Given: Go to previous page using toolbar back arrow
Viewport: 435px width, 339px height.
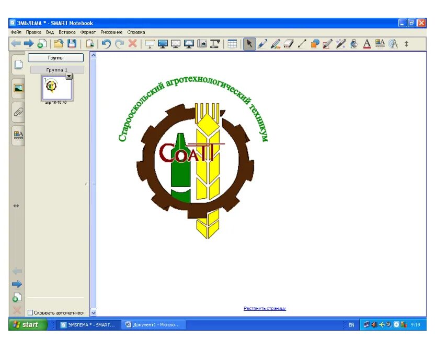Looking at the screenshot, I should (16, 44).
